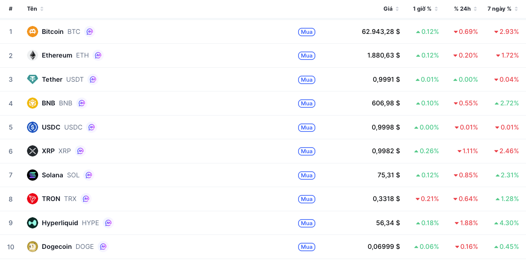Screen dimensions: 526x260
Task: Click the 7-day change 2.93%
Action: pyautogui.click(x=506, y=32)
